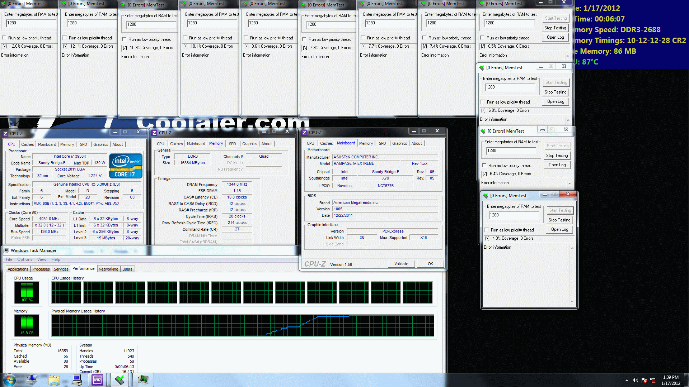Open the SPD tab in Mainboard CPU-Z window
This screenshot has height=387, width=689.
382,143
